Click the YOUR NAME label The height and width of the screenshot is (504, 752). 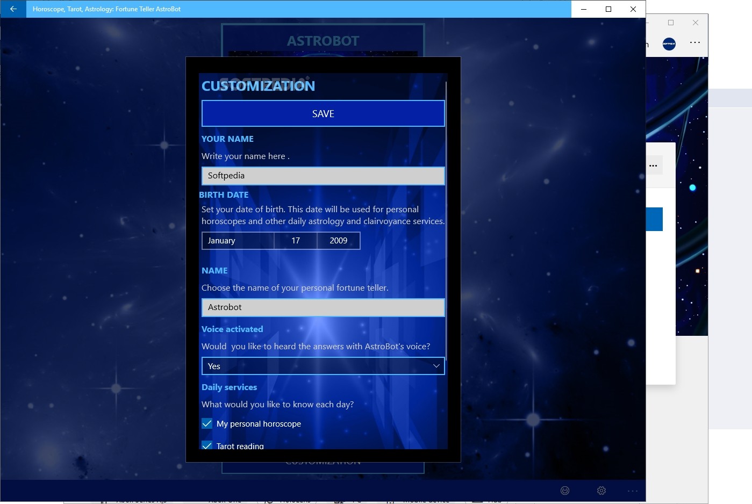click(227, 139)
